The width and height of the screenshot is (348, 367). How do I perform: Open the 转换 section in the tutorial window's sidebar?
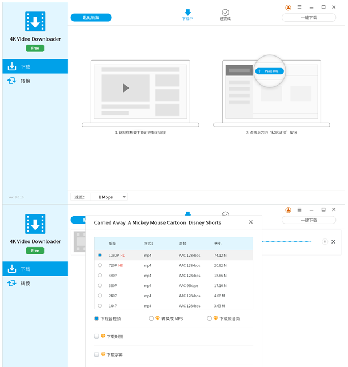pyautogui.click(x=35, y=81)
